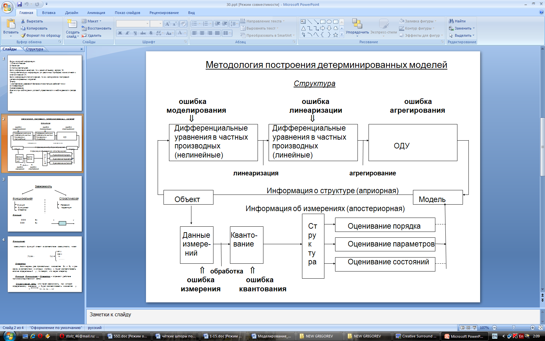Justify text in paragraph group

(x=217, y=33)
